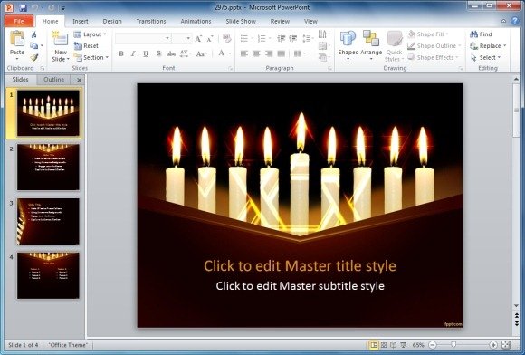
Task: Click Fit slide to current window icon
Action: pyautogui.click(x=506, y=345)
